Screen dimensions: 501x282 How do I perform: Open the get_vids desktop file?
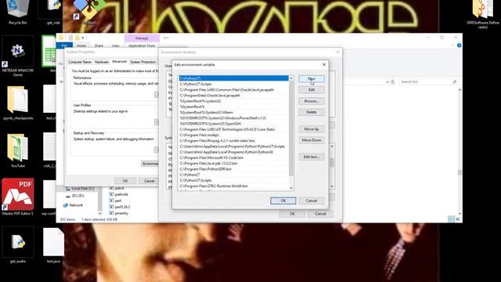point(53,13)
